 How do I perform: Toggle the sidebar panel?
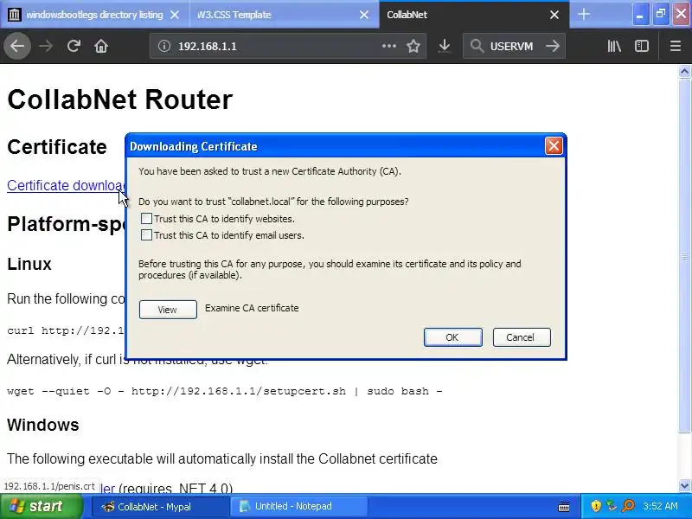click(642, 46)
